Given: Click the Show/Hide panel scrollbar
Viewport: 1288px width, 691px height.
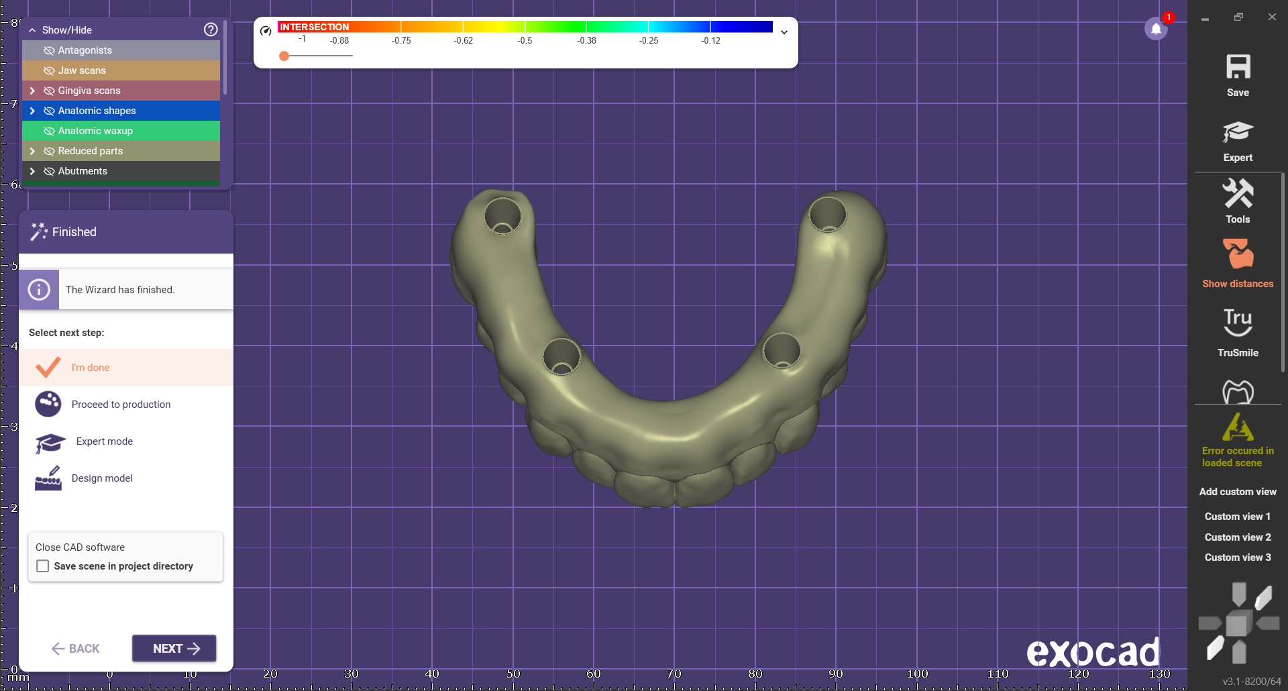Looking at the screenshot, I should pos(225,58).
